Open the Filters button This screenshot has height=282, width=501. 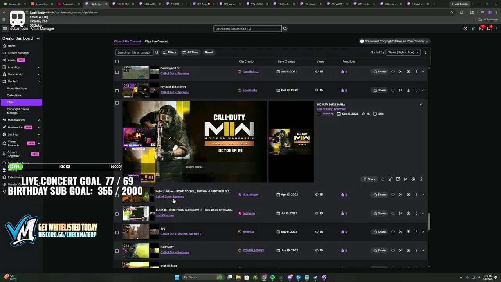pos(169,52)
